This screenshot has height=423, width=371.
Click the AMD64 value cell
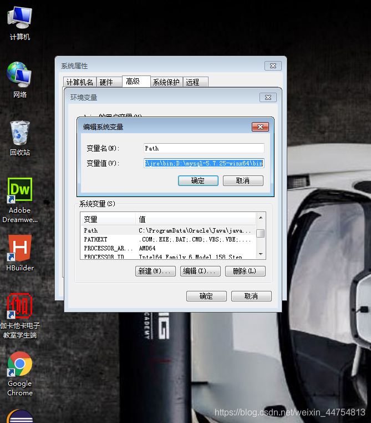tap(147, 248)
